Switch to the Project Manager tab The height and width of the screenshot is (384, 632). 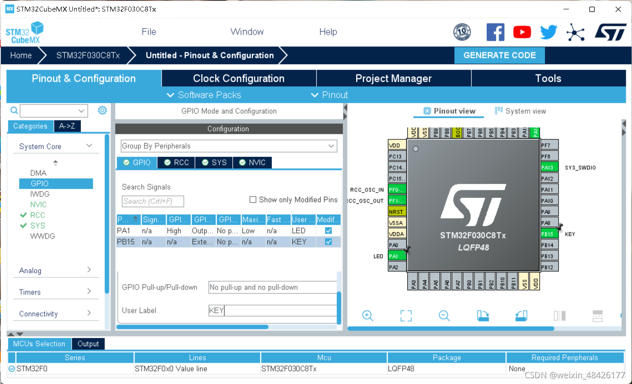click(x=394, y=78)
